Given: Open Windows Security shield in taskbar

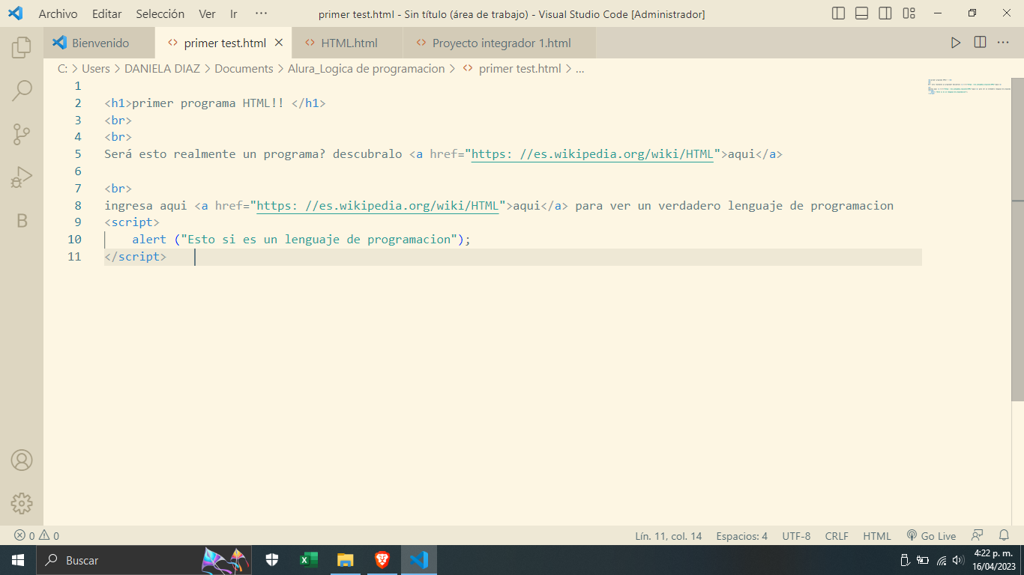Looking at the screenshot, I should [x=272, y=560].
